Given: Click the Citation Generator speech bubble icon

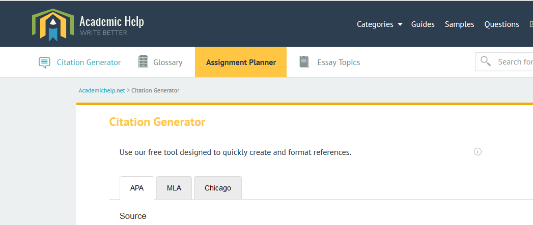Looking at the screenshot, I should click(x=45, y=62).
